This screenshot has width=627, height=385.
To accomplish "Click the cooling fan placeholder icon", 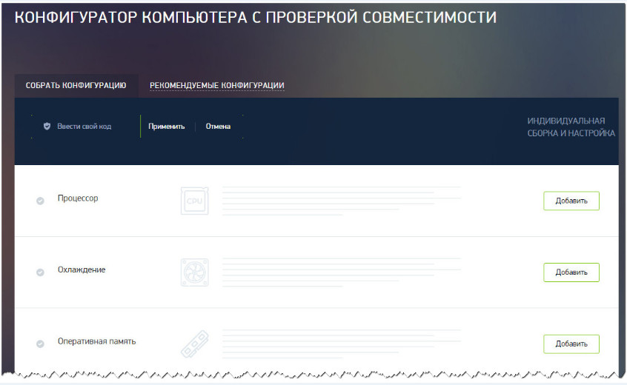I will pyautogui.click(x=194, y=272).
